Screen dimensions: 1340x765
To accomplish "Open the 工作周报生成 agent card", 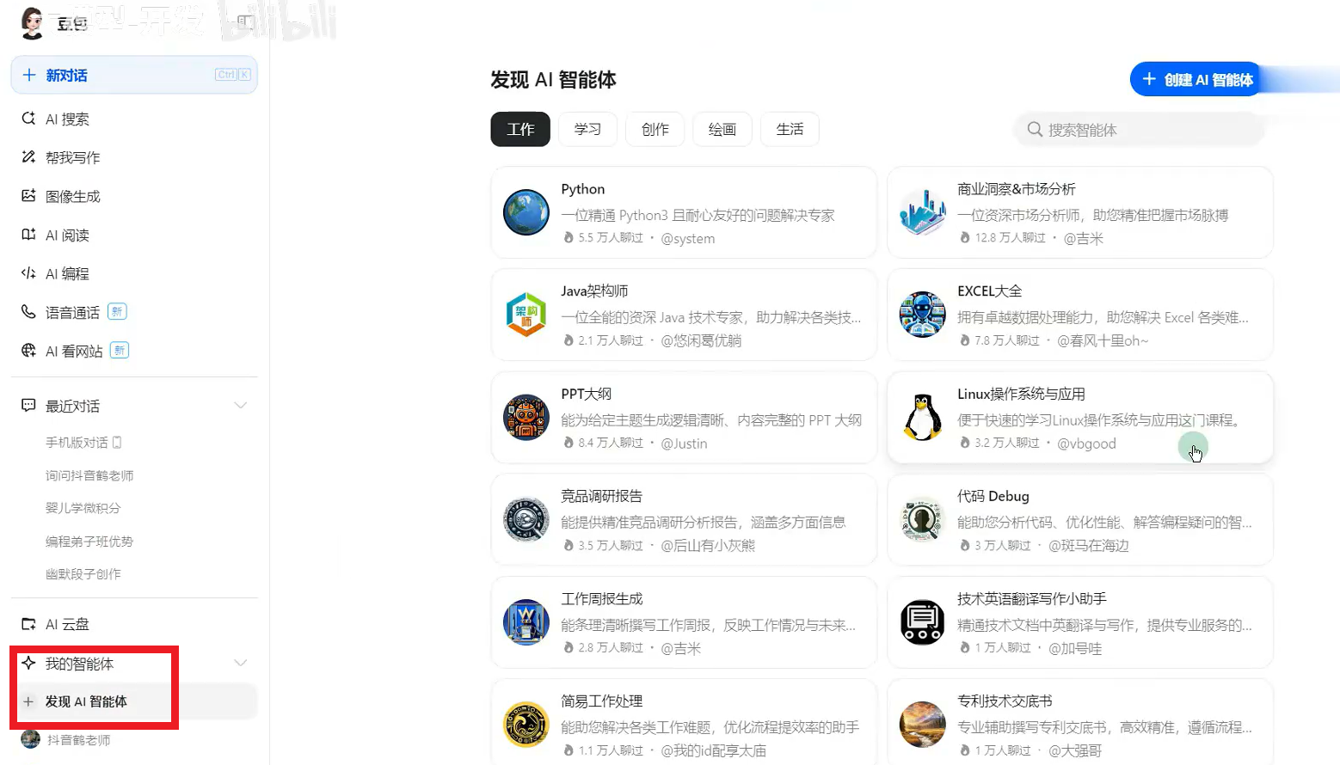I will (x=684, y=622).
